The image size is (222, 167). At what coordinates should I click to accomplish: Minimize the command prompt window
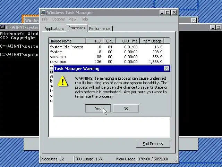click(212, 27)
